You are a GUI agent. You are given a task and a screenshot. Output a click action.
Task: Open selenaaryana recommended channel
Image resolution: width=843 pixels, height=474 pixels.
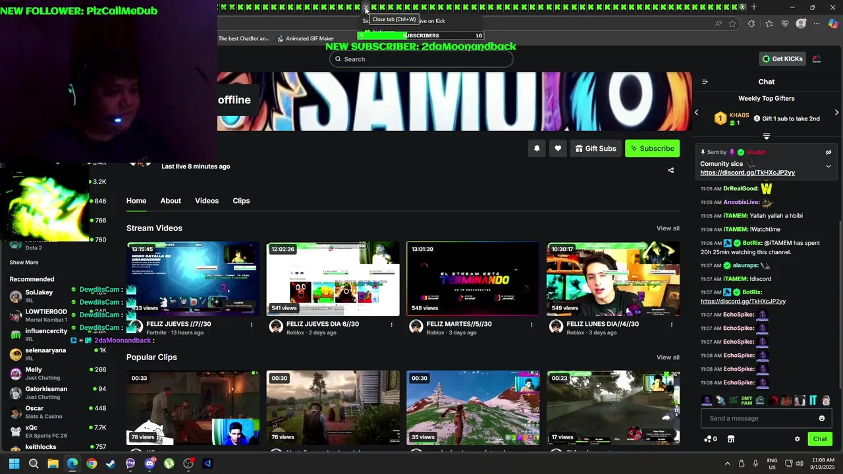pos(57,354)
